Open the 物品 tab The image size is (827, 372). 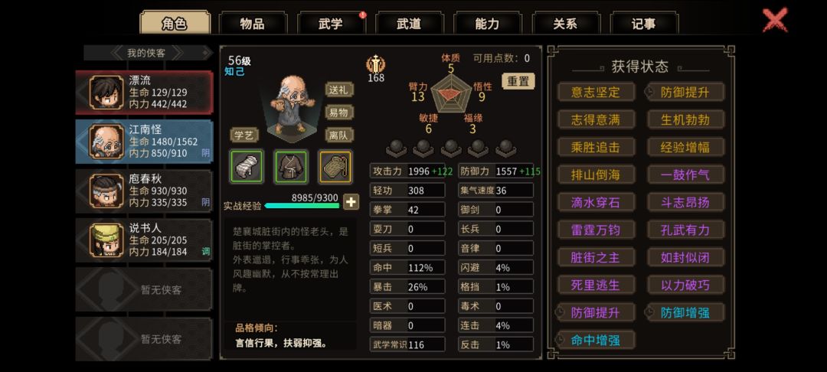pyautogui.click(x=253, y=24)
